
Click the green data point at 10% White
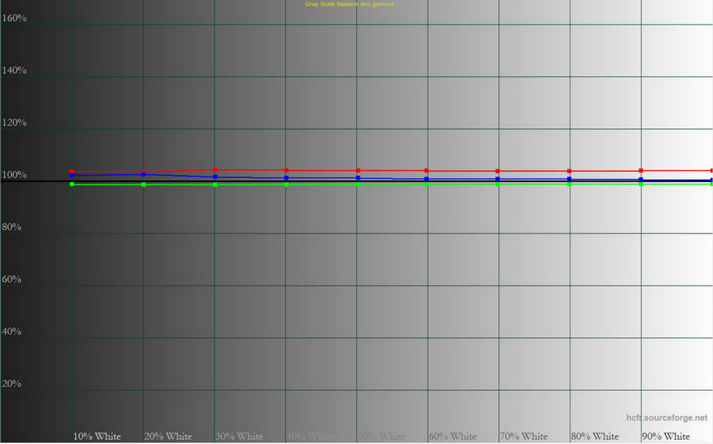pos(72,184)
